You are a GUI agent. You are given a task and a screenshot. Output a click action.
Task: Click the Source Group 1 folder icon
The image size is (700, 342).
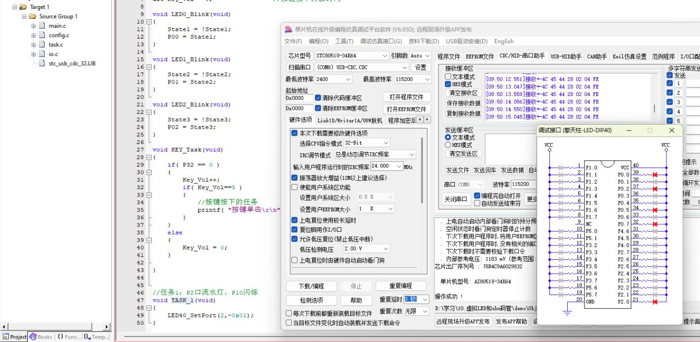coord(33,16)
